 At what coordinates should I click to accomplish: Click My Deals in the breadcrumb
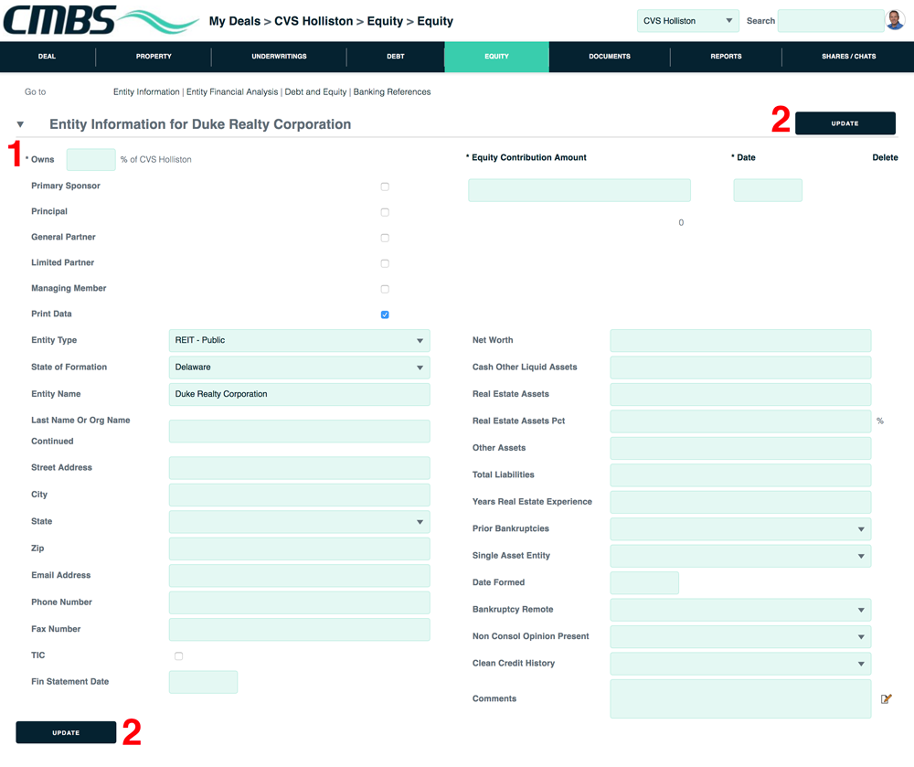(235, 21)
